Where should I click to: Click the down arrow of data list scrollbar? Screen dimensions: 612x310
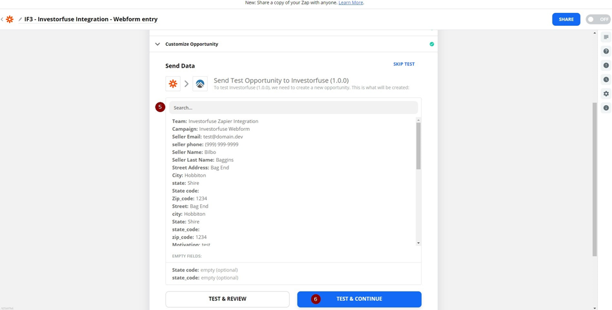tap(418, 243)
